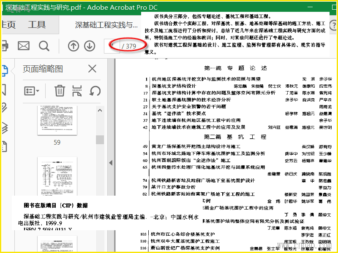The width and height of the screenshot is (338, 253).
Task: Select the thumbnail below page 59
Action: click(x=57, y=176)
